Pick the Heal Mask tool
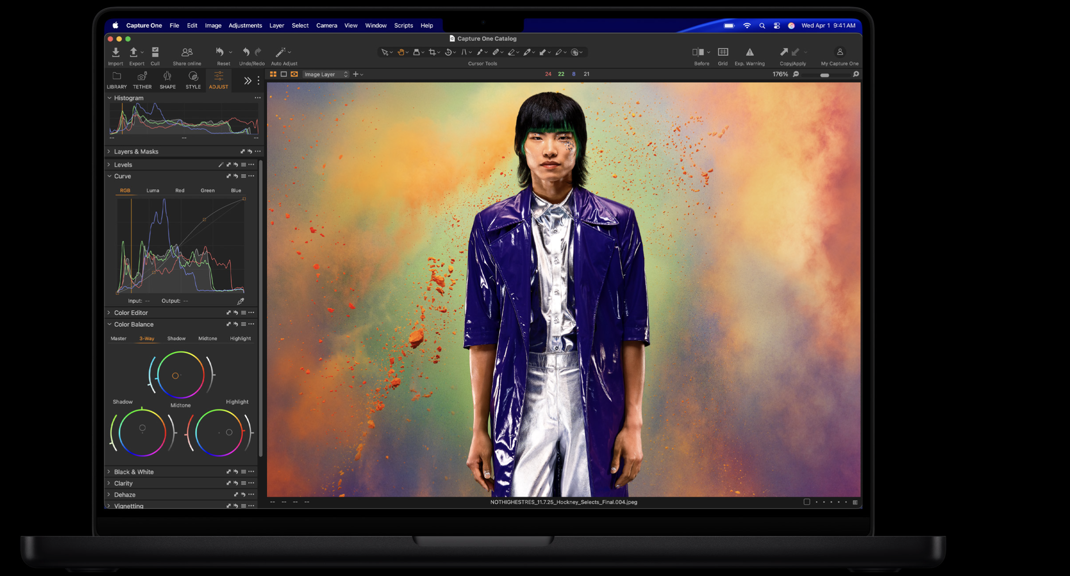Viewport: 1070px width, 576px height. click(497, 52)
